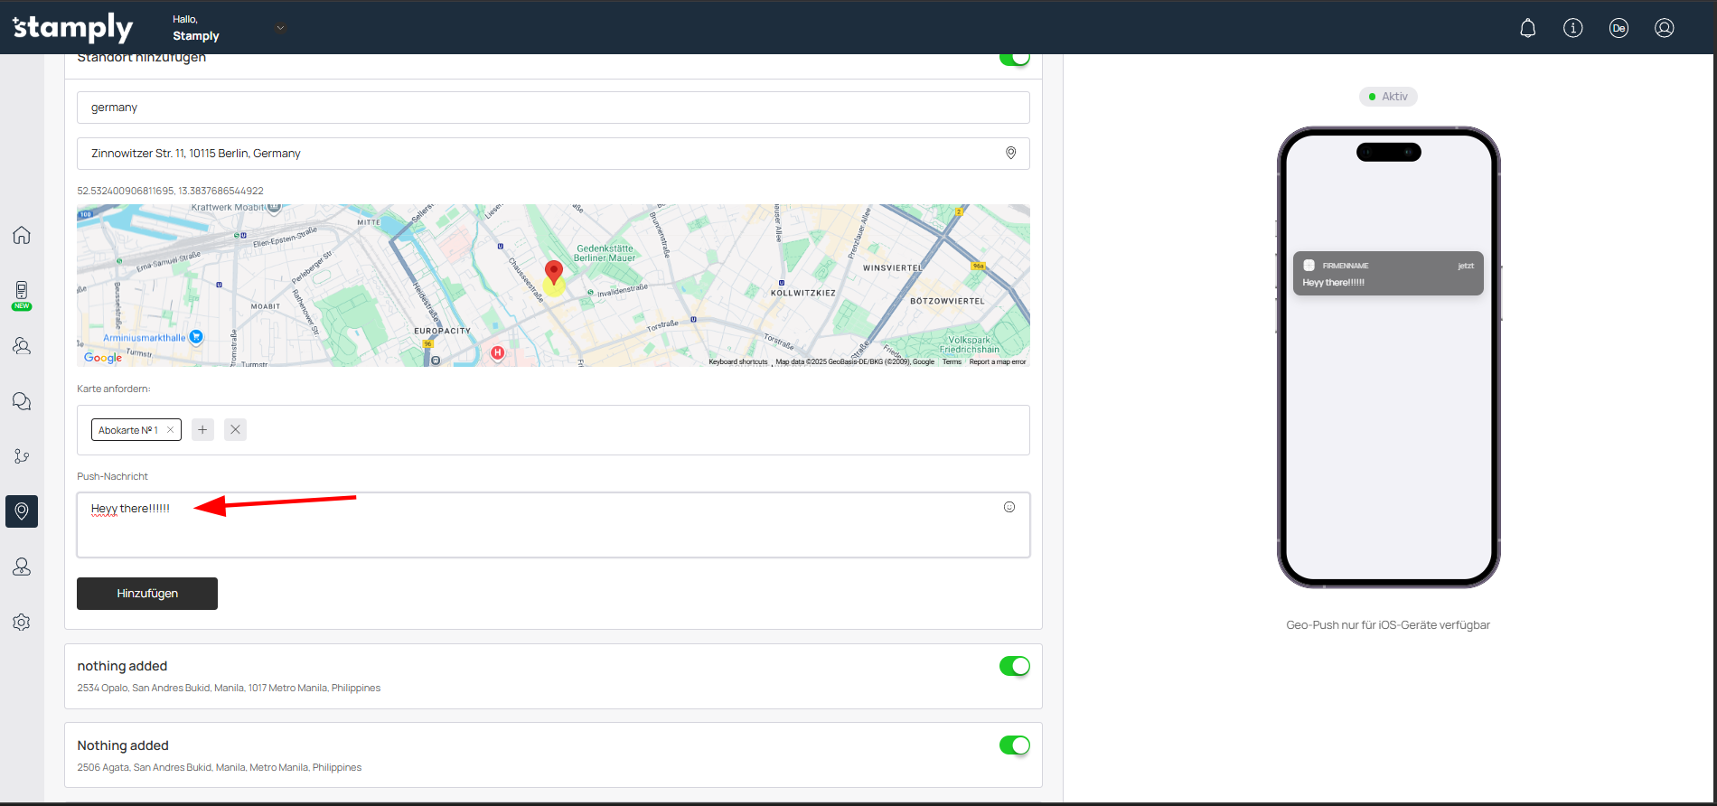
Task: Toggle the Standort hinzufügen switch
Action: [x=1014, y=59]
